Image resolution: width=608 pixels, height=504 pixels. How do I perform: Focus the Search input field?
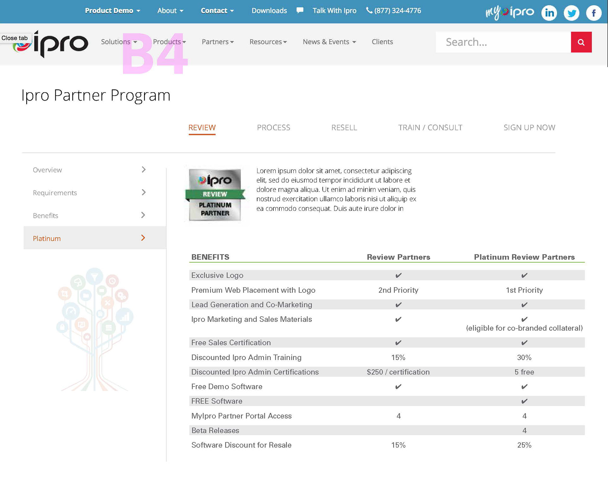[503, 42]
